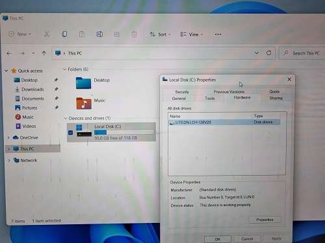Click the Local Disk (C:) drive icon
Image resolution: width=325 pixels, height=243 pixels.
click(x=84, y=131)
